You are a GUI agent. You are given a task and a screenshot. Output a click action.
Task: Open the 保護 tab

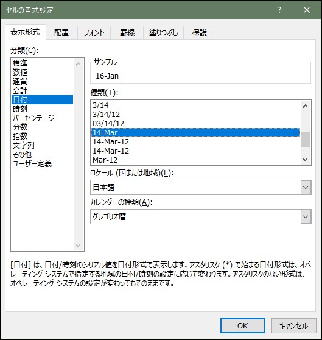200,32
